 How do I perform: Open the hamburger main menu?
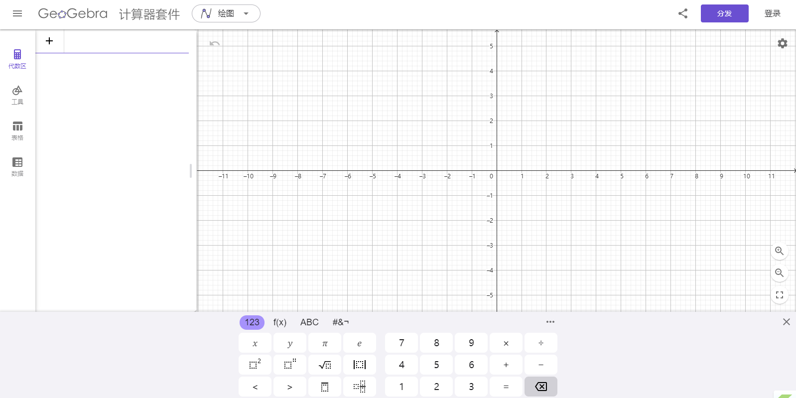pyautogui.click(x=17, y=13)
